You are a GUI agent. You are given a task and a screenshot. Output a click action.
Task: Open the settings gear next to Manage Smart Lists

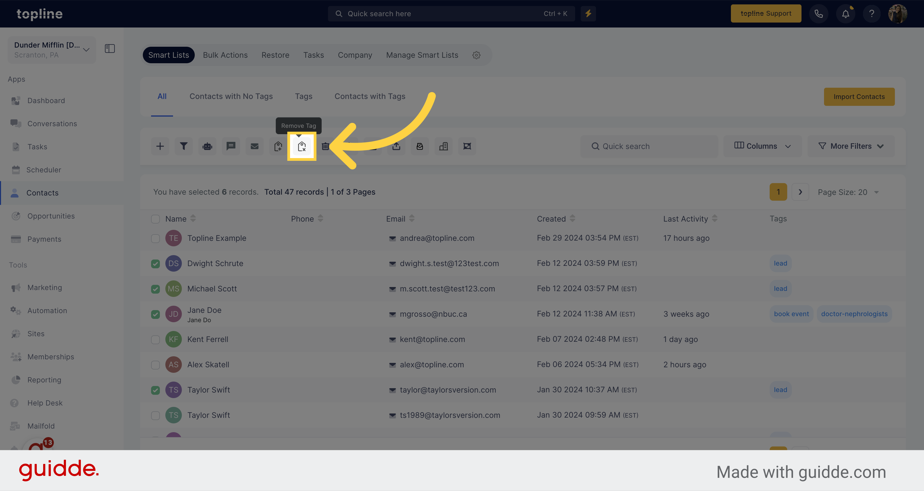[476, 55]
